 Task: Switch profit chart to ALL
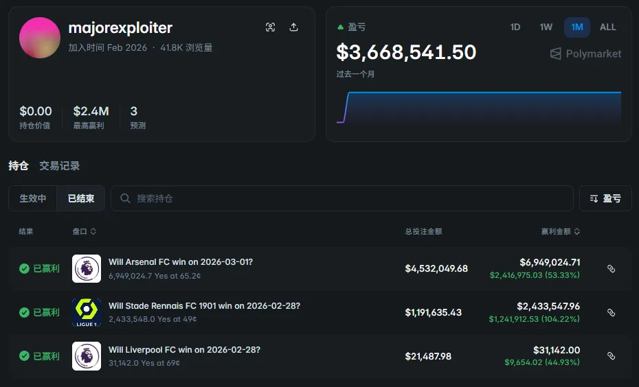coord(607,27)
